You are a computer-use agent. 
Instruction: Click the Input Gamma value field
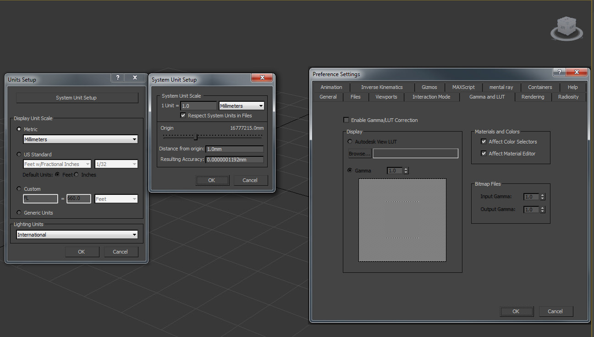click(532, 197)
